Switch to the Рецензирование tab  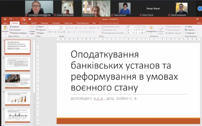pos(83,23)
